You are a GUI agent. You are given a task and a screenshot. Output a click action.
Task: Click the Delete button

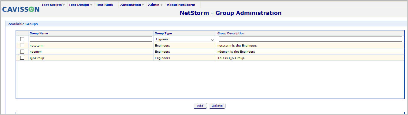coord(217,106)
